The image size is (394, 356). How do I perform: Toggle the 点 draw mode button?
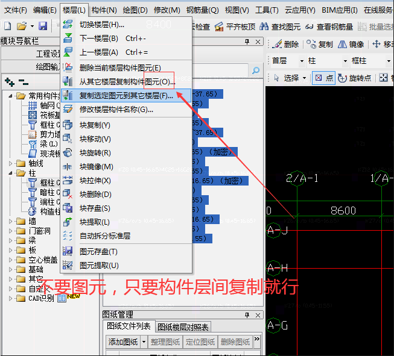click(323, 78)
